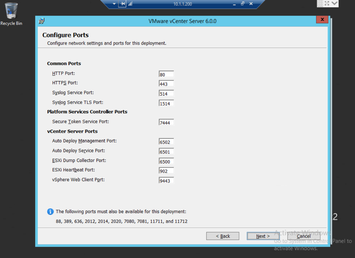This screenshot has height=258, width=355.
Task: Close the VMware vCenter Server installer
Action: [x=322, y=19]
